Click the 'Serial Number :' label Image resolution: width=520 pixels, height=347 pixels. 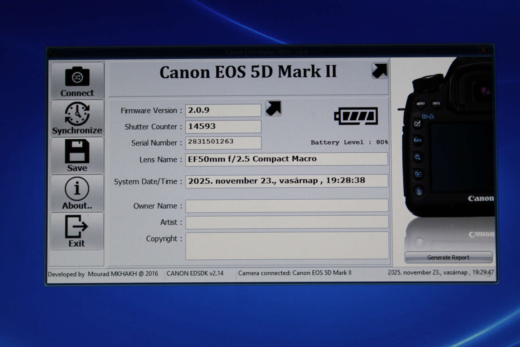pos(157,143)
